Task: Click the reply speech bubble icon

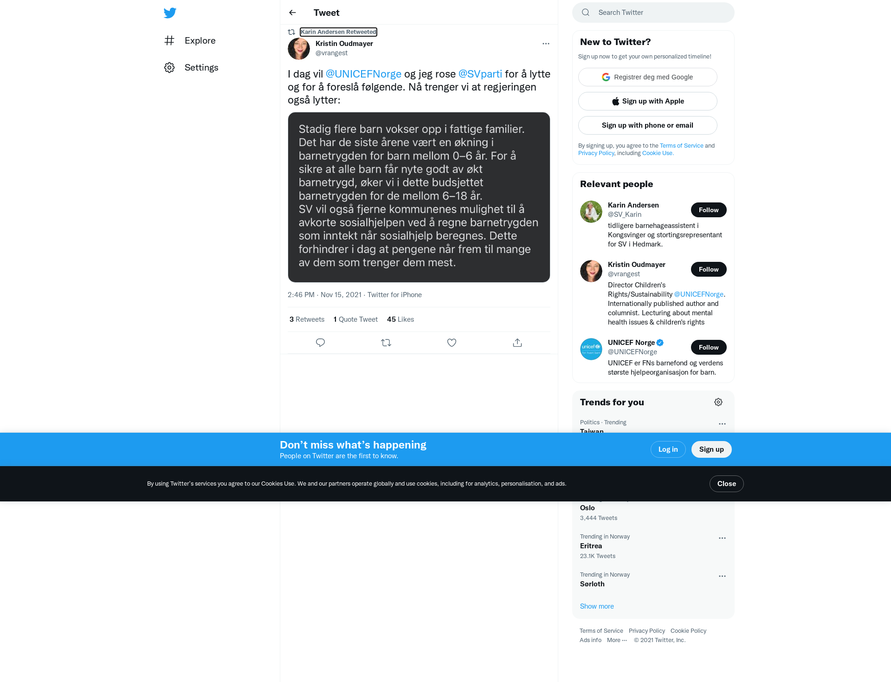Action: [320, 343]
